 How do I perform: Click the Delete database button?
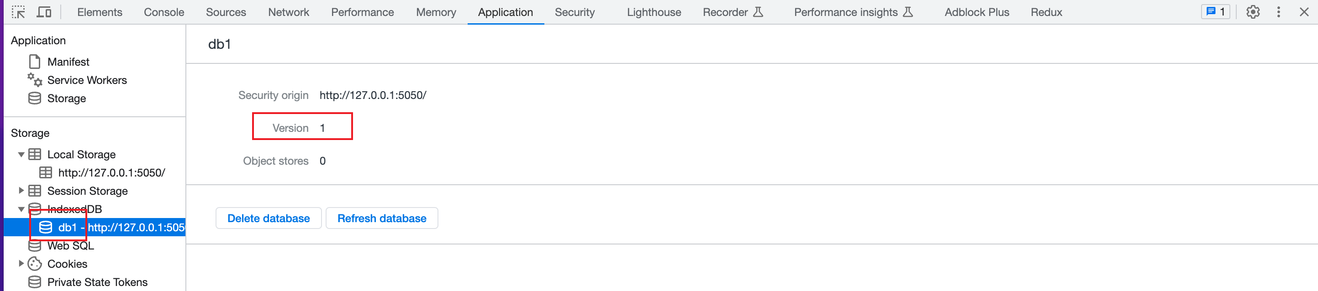[x=269, y=218]
